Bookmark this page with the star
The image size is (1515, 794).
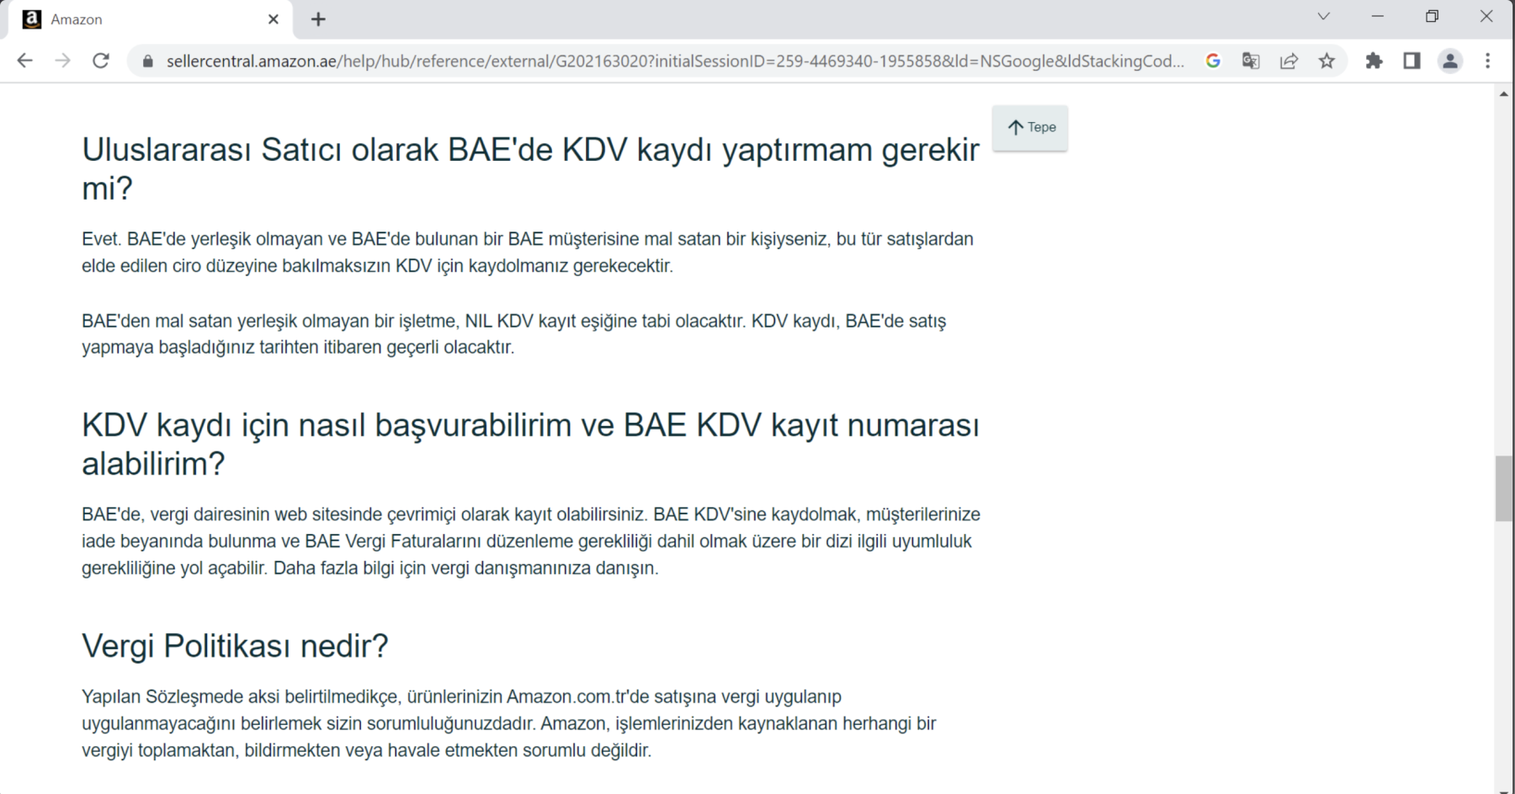1326,61
